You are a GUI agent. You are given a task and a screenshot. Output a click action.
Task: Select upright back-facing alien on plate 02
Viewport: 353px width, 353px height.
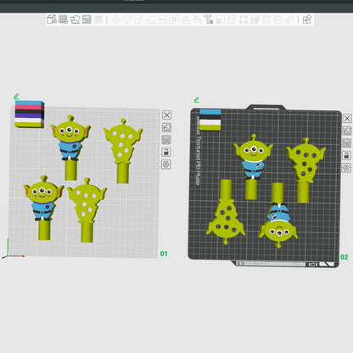[x=305, y=170]
